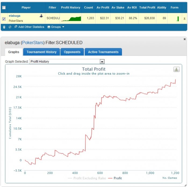Switch to the Graphs tab
This screenshot has height=187, width=188.
[x=14, y=52]
